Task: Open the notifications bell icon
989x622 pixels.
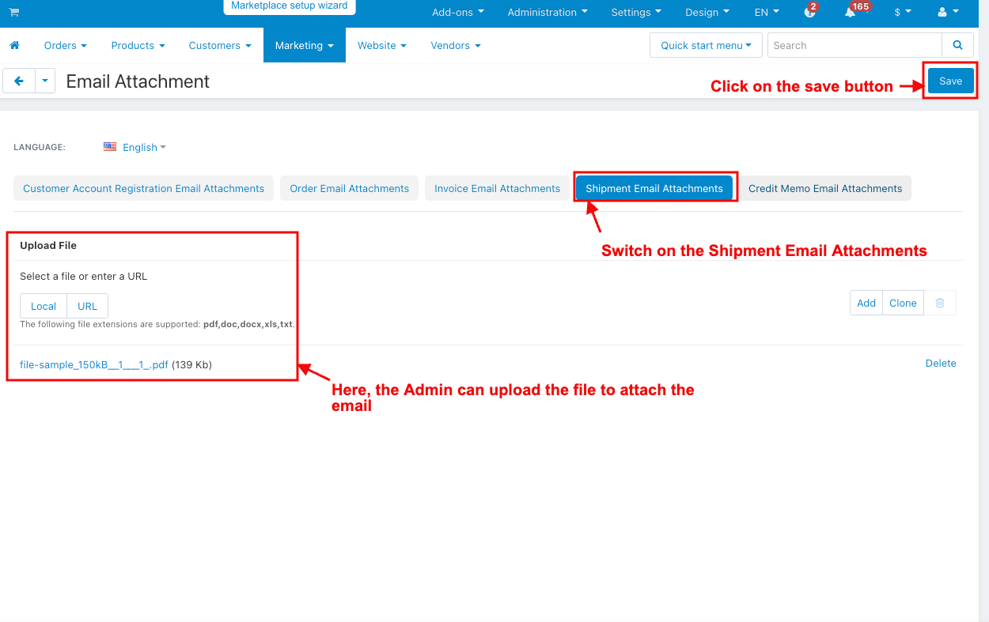Action: 850,13
